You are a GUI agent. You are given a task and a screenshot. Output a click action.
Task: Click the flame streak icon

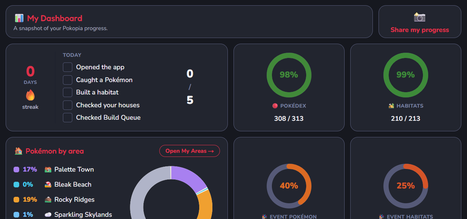(x=30, y=95)
